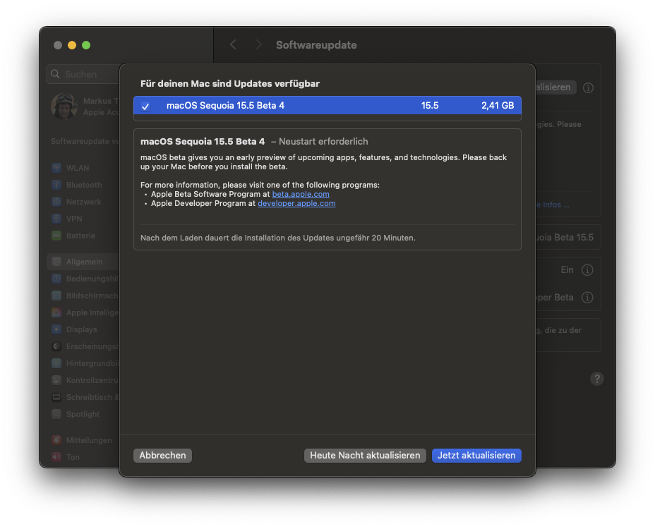Viewport: 655px width, 529px height.
Task: Click the Spotlight icon in the sidebar
Action: click(56, 414)
